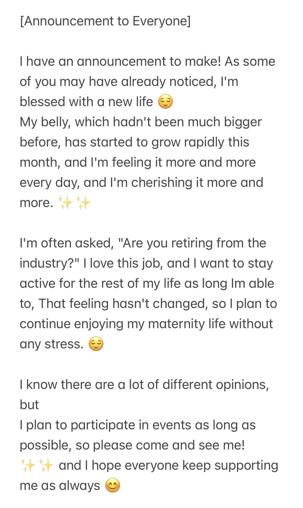Image resolution: width=303 pixels, height=508 pixels.
Task: Click the first sparkles emoji after "more."
Action: point(65,203)
